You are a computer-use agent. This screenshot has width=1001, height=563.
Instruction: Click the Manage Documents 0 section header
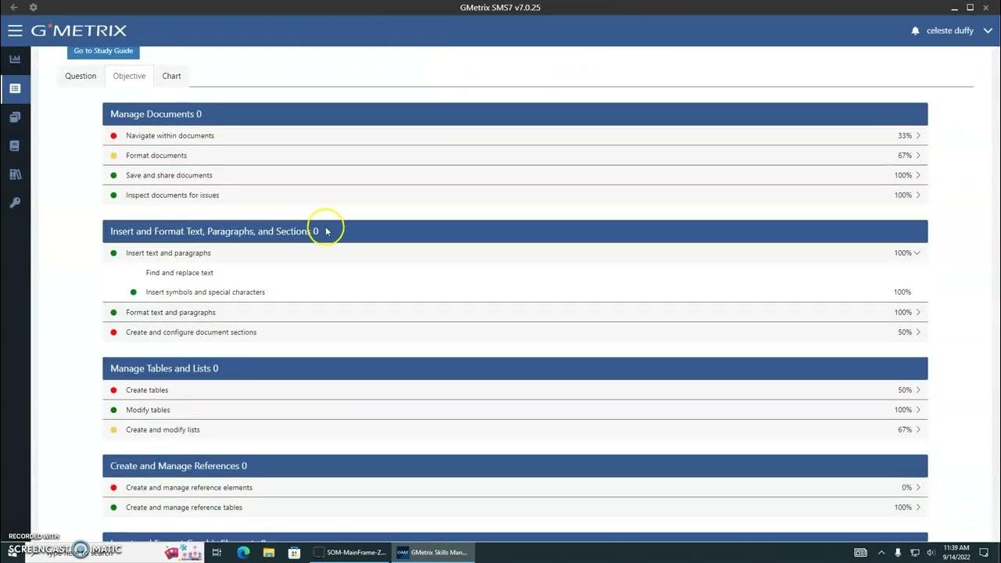tap(515, 114)
